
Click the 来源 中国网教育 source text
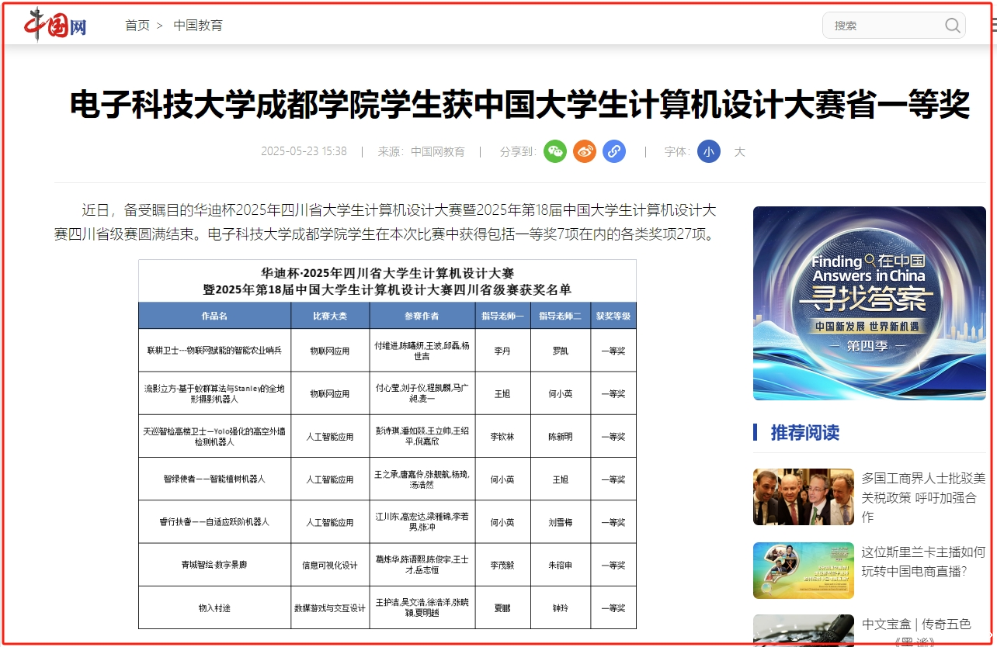click(x=421, y=151)
